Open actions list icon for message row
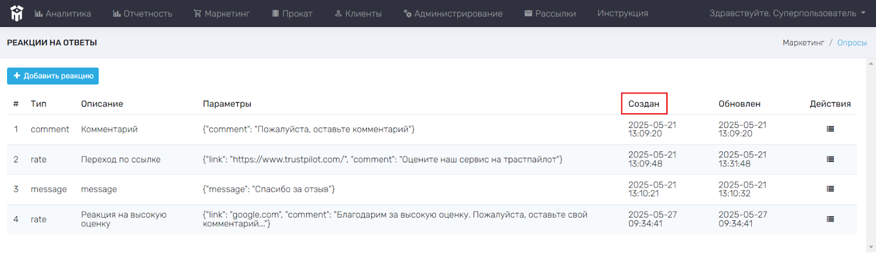 (830, 189)
